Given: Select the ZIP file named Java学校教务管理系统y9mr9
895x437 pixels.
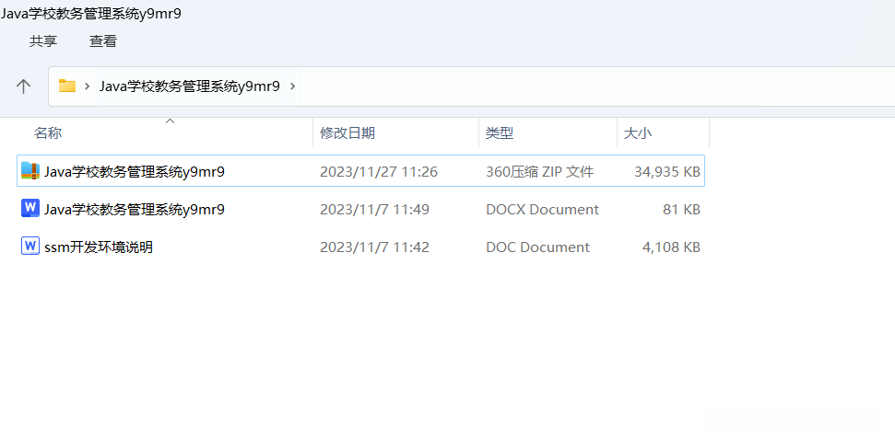Looking at the screenshot, I should [x=135, y=171].
